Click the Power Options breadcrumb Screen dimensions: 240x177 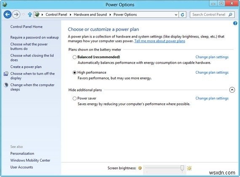(125, 15)
